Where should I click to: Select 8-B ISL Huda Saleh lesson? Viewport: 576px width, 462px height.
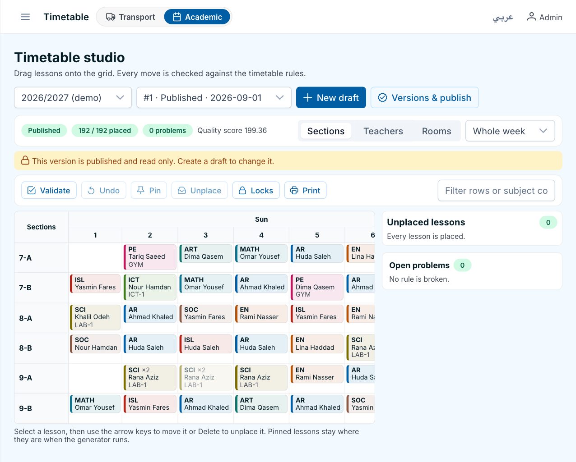point(206,344)
